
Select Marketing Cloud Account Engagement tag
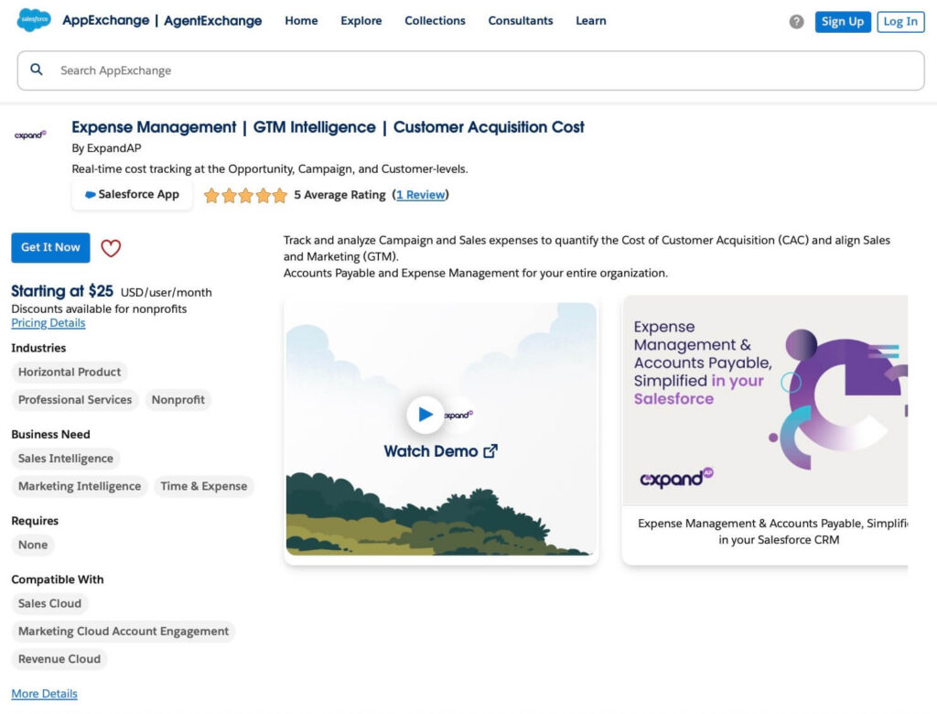[x=124, y=631]
